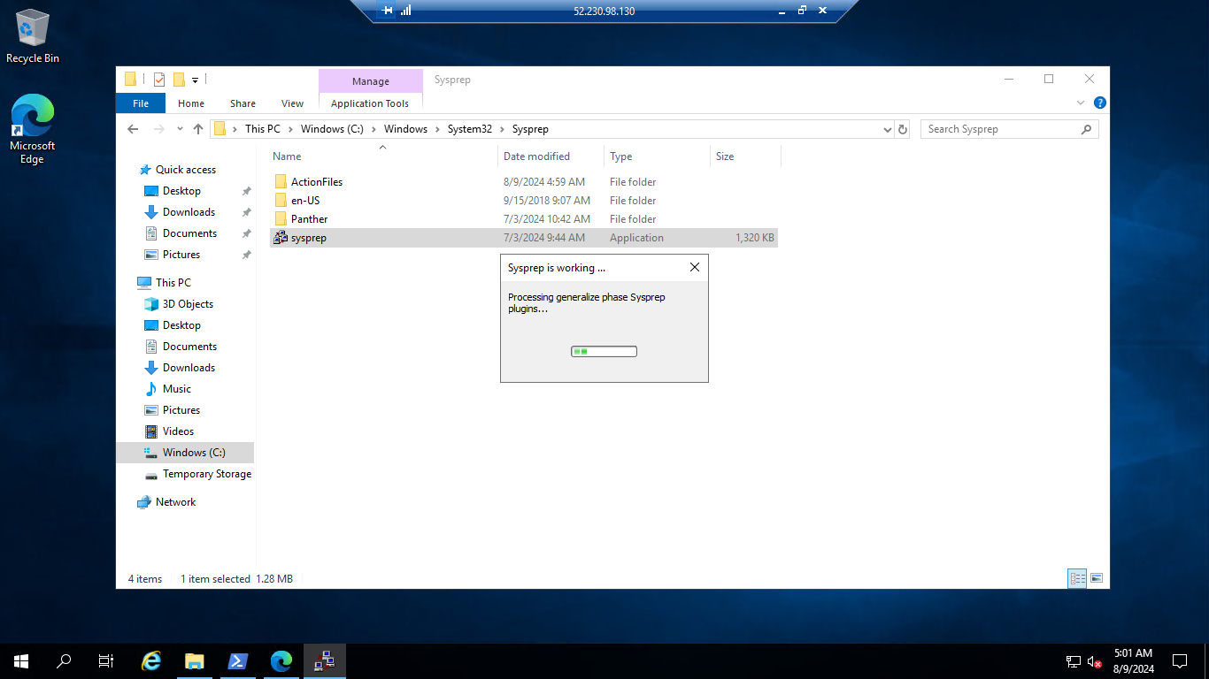Select This PC in navigation pane
1209x679 pixels.
coord(173,283)
